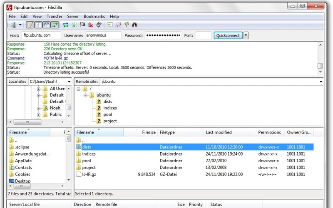Viewport: 333px width, 208px height.
Task: Toggle synchronized browsing
Action: 127,25
